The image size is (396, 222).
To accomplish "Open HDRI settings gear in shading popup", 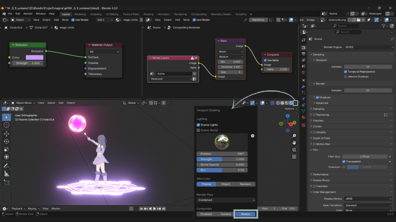I will coord(253,136).
